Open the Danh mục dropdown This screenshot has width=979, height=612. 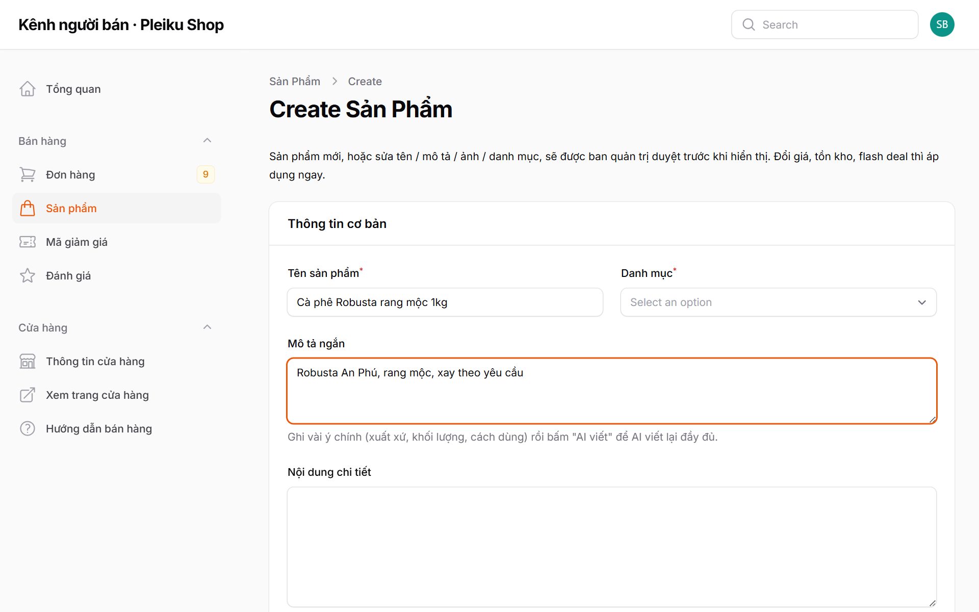[x=778, y=302]
